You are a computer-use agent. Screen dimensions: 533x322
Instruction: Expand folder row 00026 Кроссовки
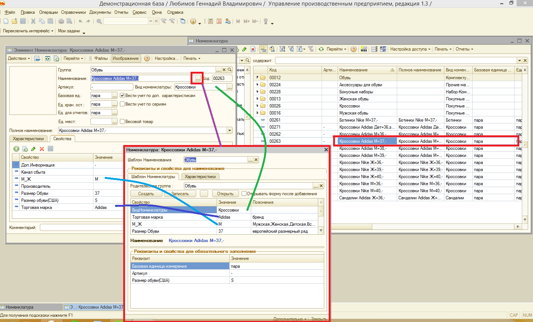click(257, 106)
